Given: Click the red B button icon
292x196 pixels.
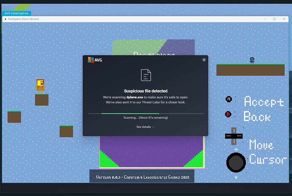Looking at the screenshot, I should click(x=229, y=114).
